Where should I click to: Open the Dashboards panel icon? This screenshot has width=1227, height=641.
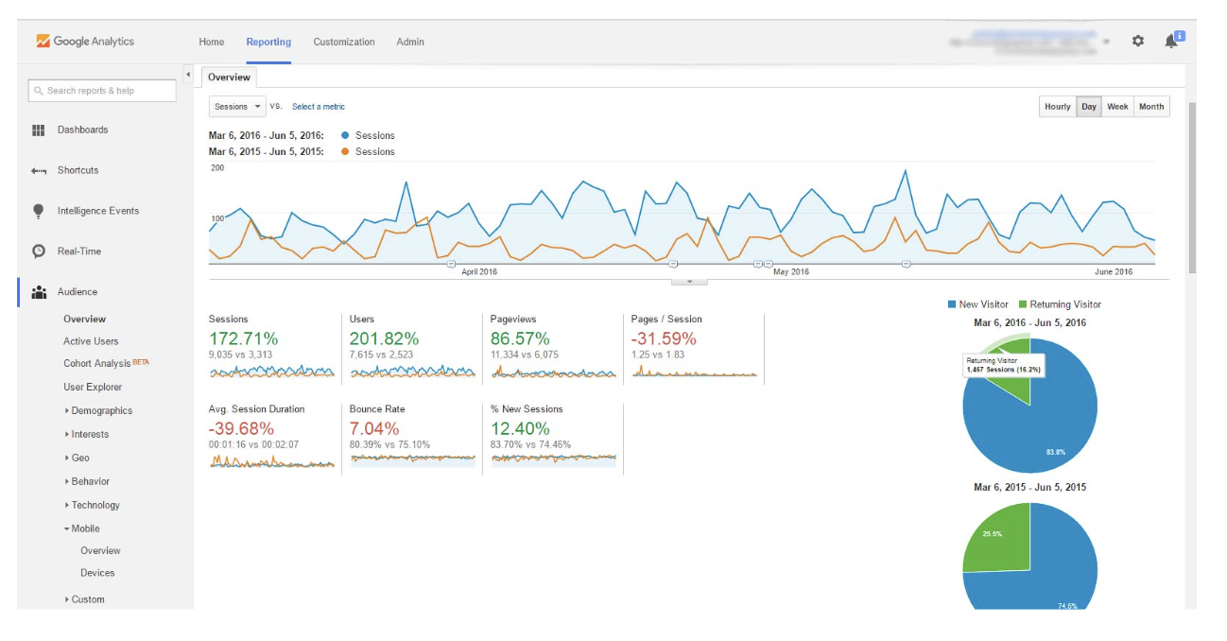click(x=39, y=130)
